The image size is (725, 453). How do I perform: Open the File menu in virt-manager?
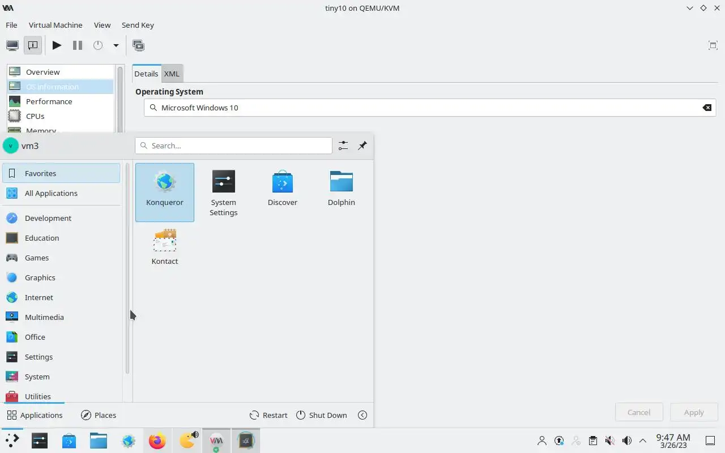click(11, 25)
